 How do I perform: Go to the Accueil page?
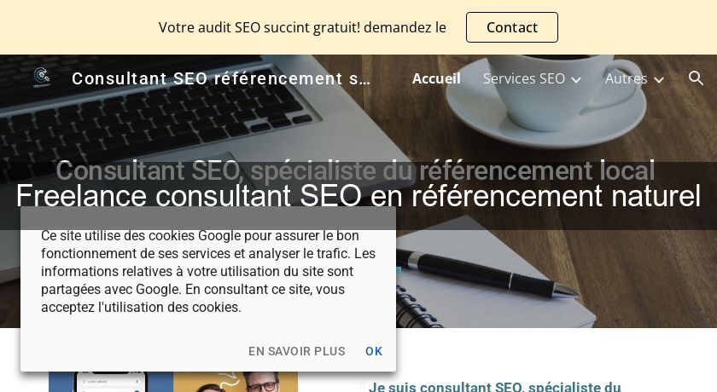pyautogui.click(x=436, y=78)
